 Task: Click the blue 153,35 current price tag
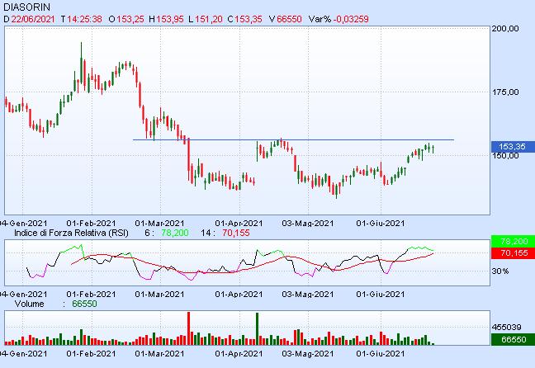(513, 147)
